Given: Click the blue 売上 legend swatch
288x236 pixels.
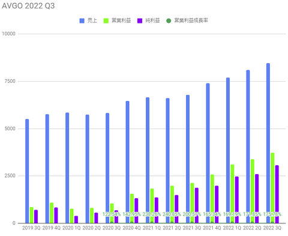Looking at the screenshot, I should (82, 20).
